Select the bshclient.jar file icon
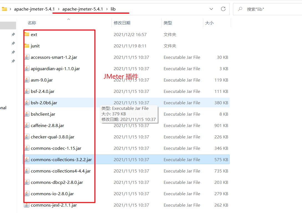302x213 pixels. (x=27, y=114)
